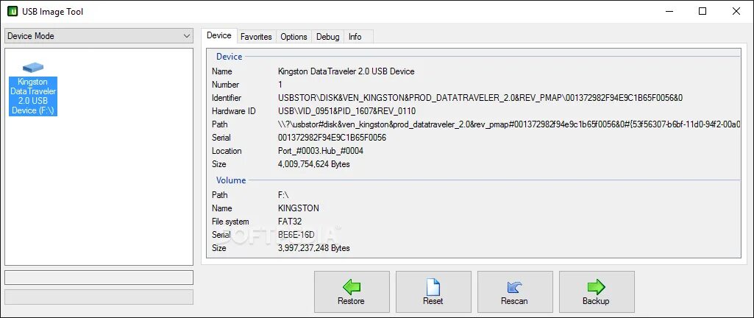Click device serial 001372982F94E9C1B65F0056
Image resolution: width=754 pixels, height=318 pixels.
[x=332, y=138]
